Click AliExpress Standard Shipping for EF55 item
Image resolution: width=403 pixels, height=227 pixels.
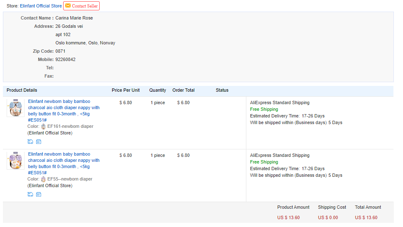click(280, 155)
